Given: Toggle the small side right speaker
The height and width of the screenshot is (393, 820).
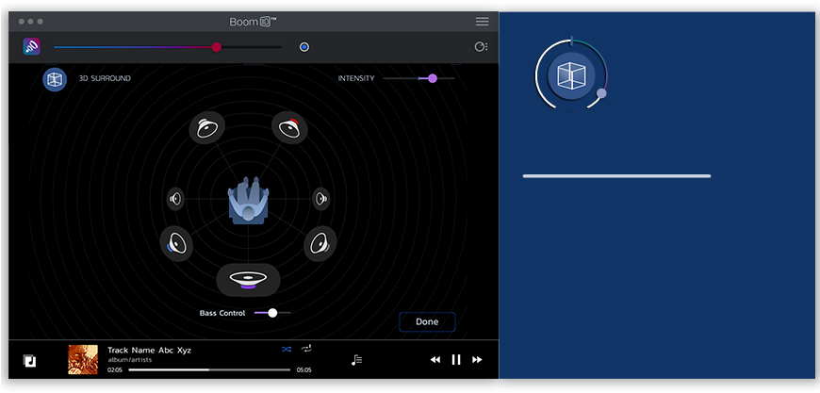Looking at the screenshot, I should [x=320, y=199].
